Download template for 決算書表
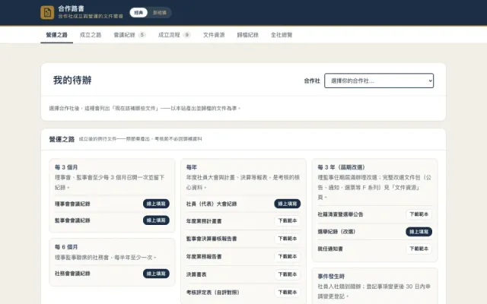Viewport: 487px width, 304px height. click(288, 274)
